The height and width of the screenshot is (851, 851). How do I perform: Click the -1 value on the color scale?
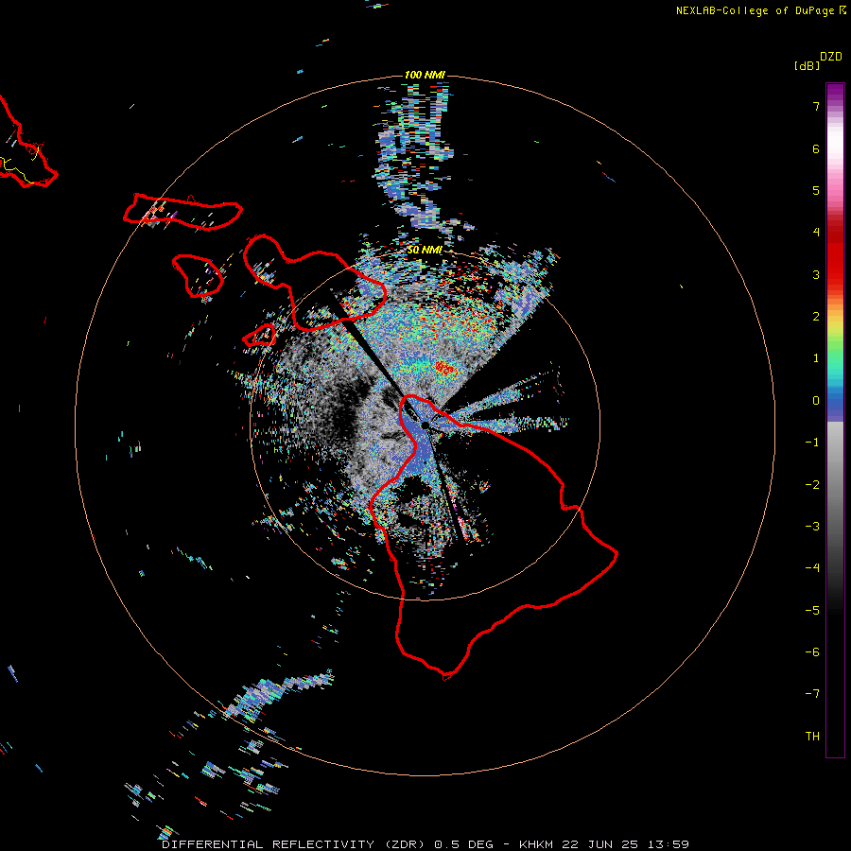click(x=812, y=443)
